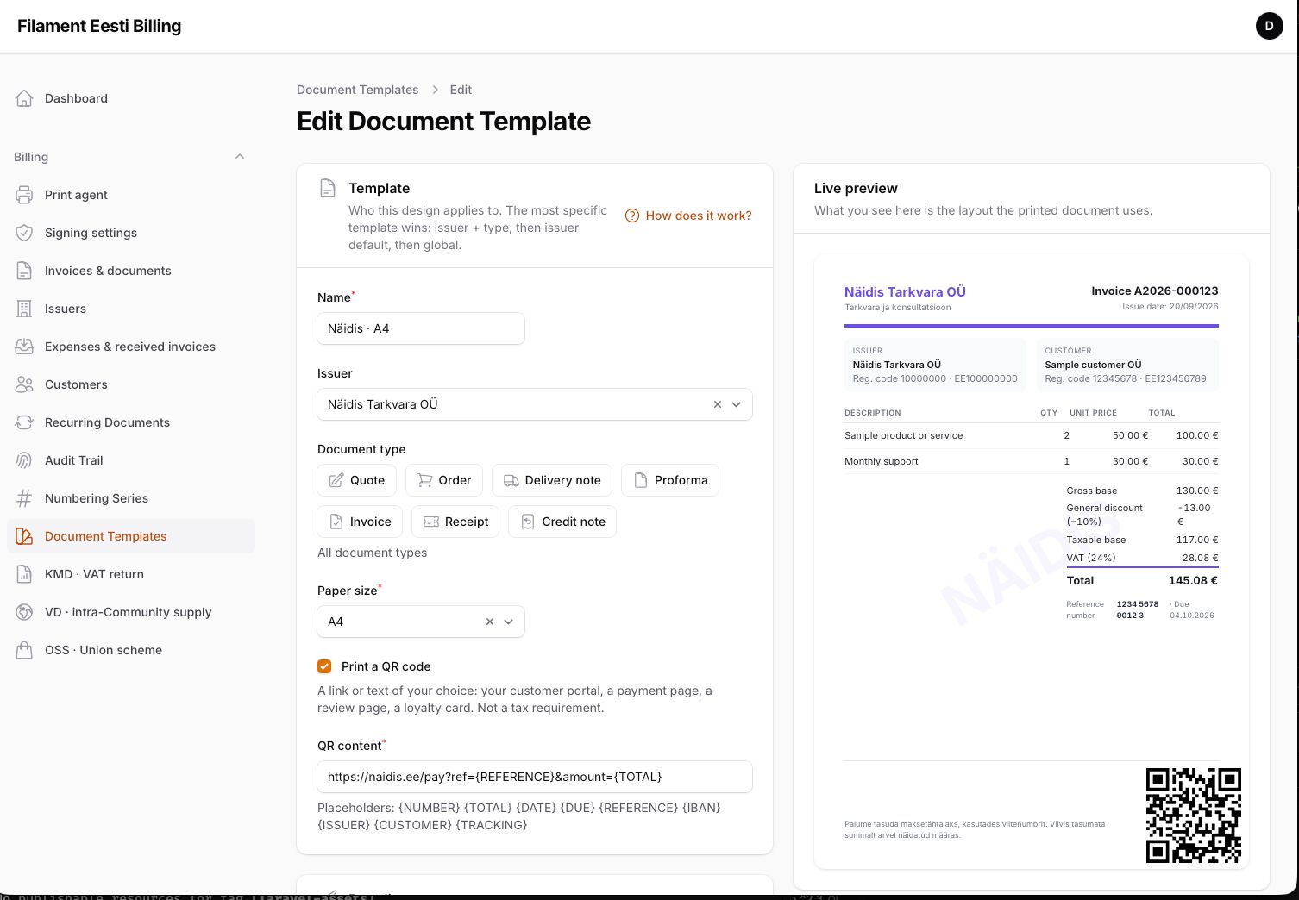Click the Recurring Documents refresh icon
This screenshot has width=1299, height=900.
pyautogui.click(x=24, y=422)
